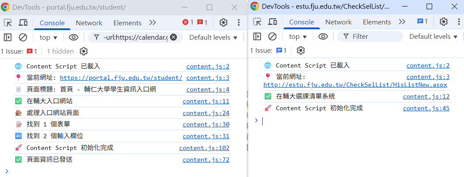Open the HisListNew.aspx URL link
Screen dimensions: 464x177
pos(355,85)
